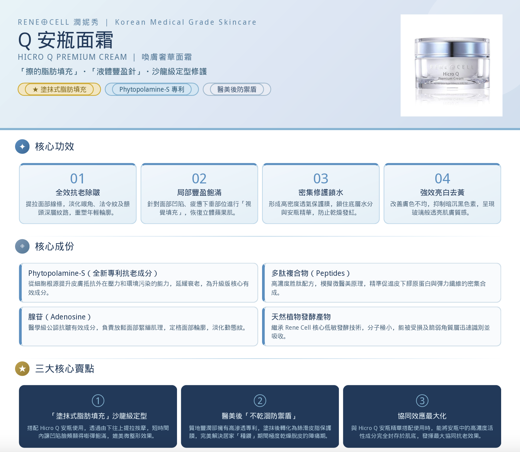Click the Q 安瓶面霜 main title
The height and width of the screenshot is (452, 520).
pos(66,40)
